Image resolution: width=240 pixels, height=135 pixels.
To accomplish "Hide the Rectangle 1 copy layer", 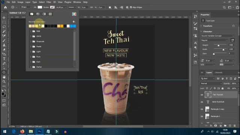I will [x=202, y=109].
